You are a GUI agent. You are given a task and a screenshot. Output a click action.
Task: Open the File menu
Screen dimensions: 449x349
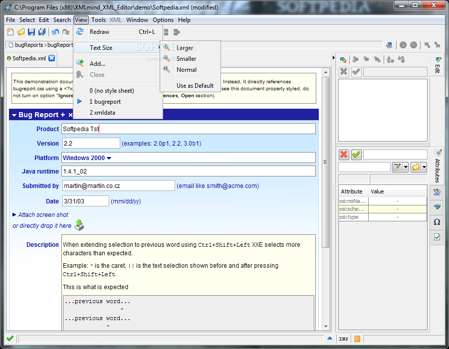[x=10, y=20]
